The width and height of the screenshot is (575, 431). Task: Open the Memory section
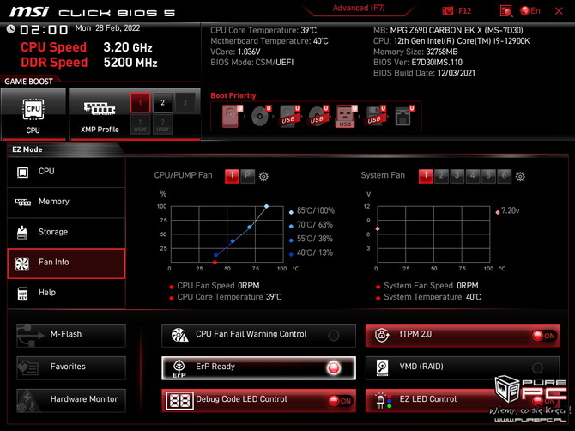[66, 202]
